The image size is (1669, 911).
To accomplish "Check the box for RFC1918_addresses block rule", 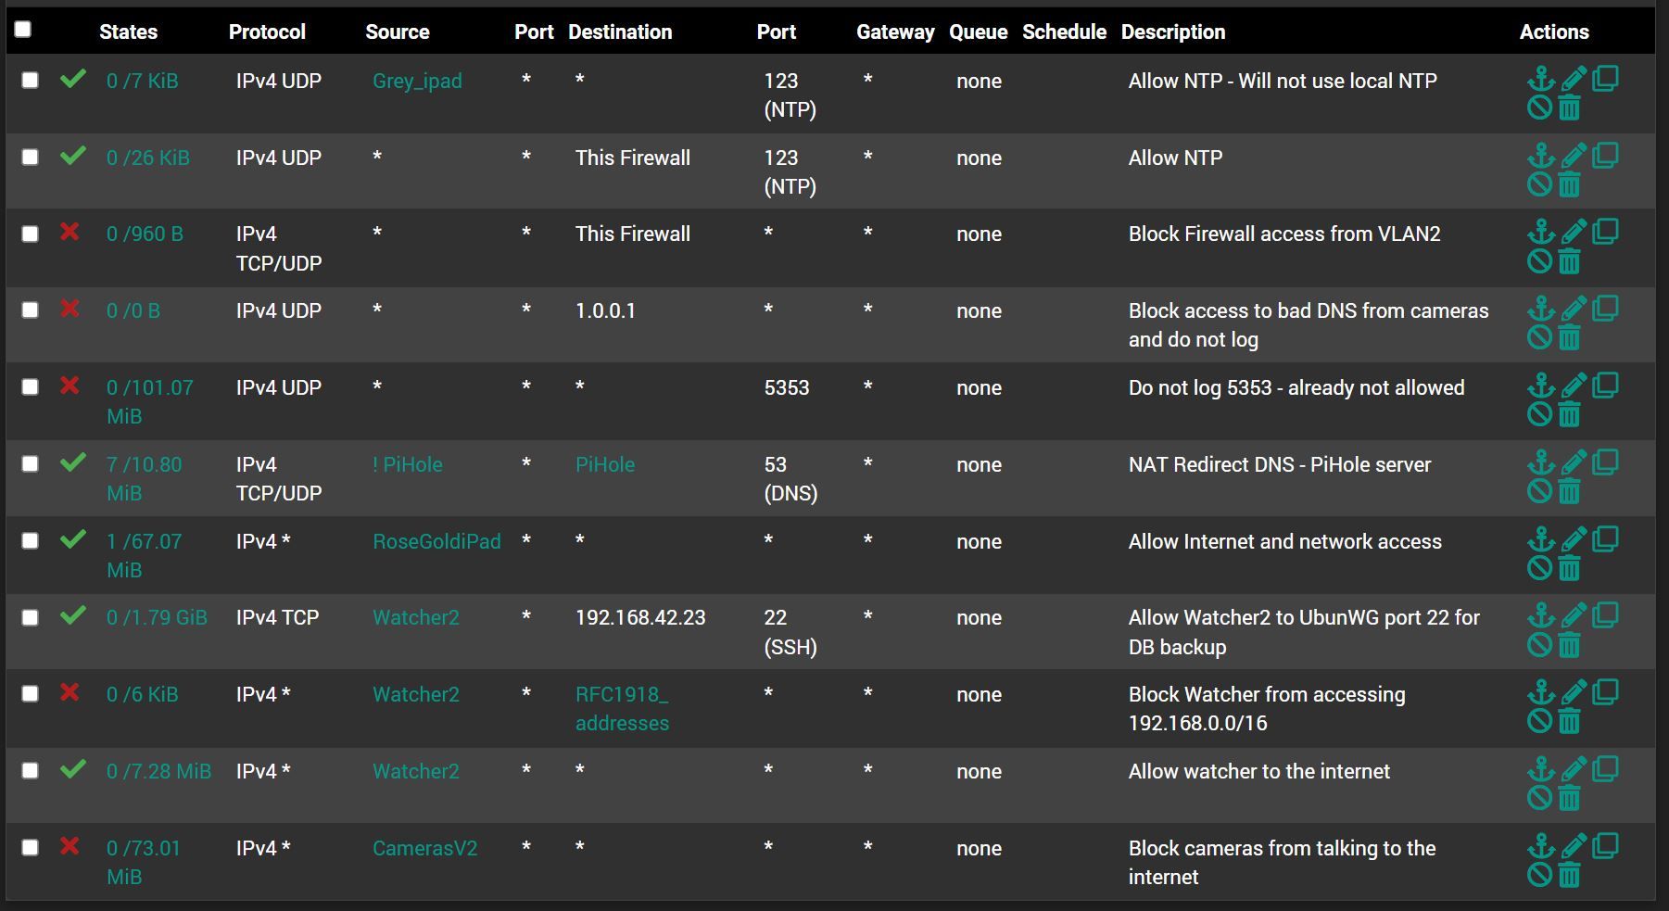I will (31, 694).
